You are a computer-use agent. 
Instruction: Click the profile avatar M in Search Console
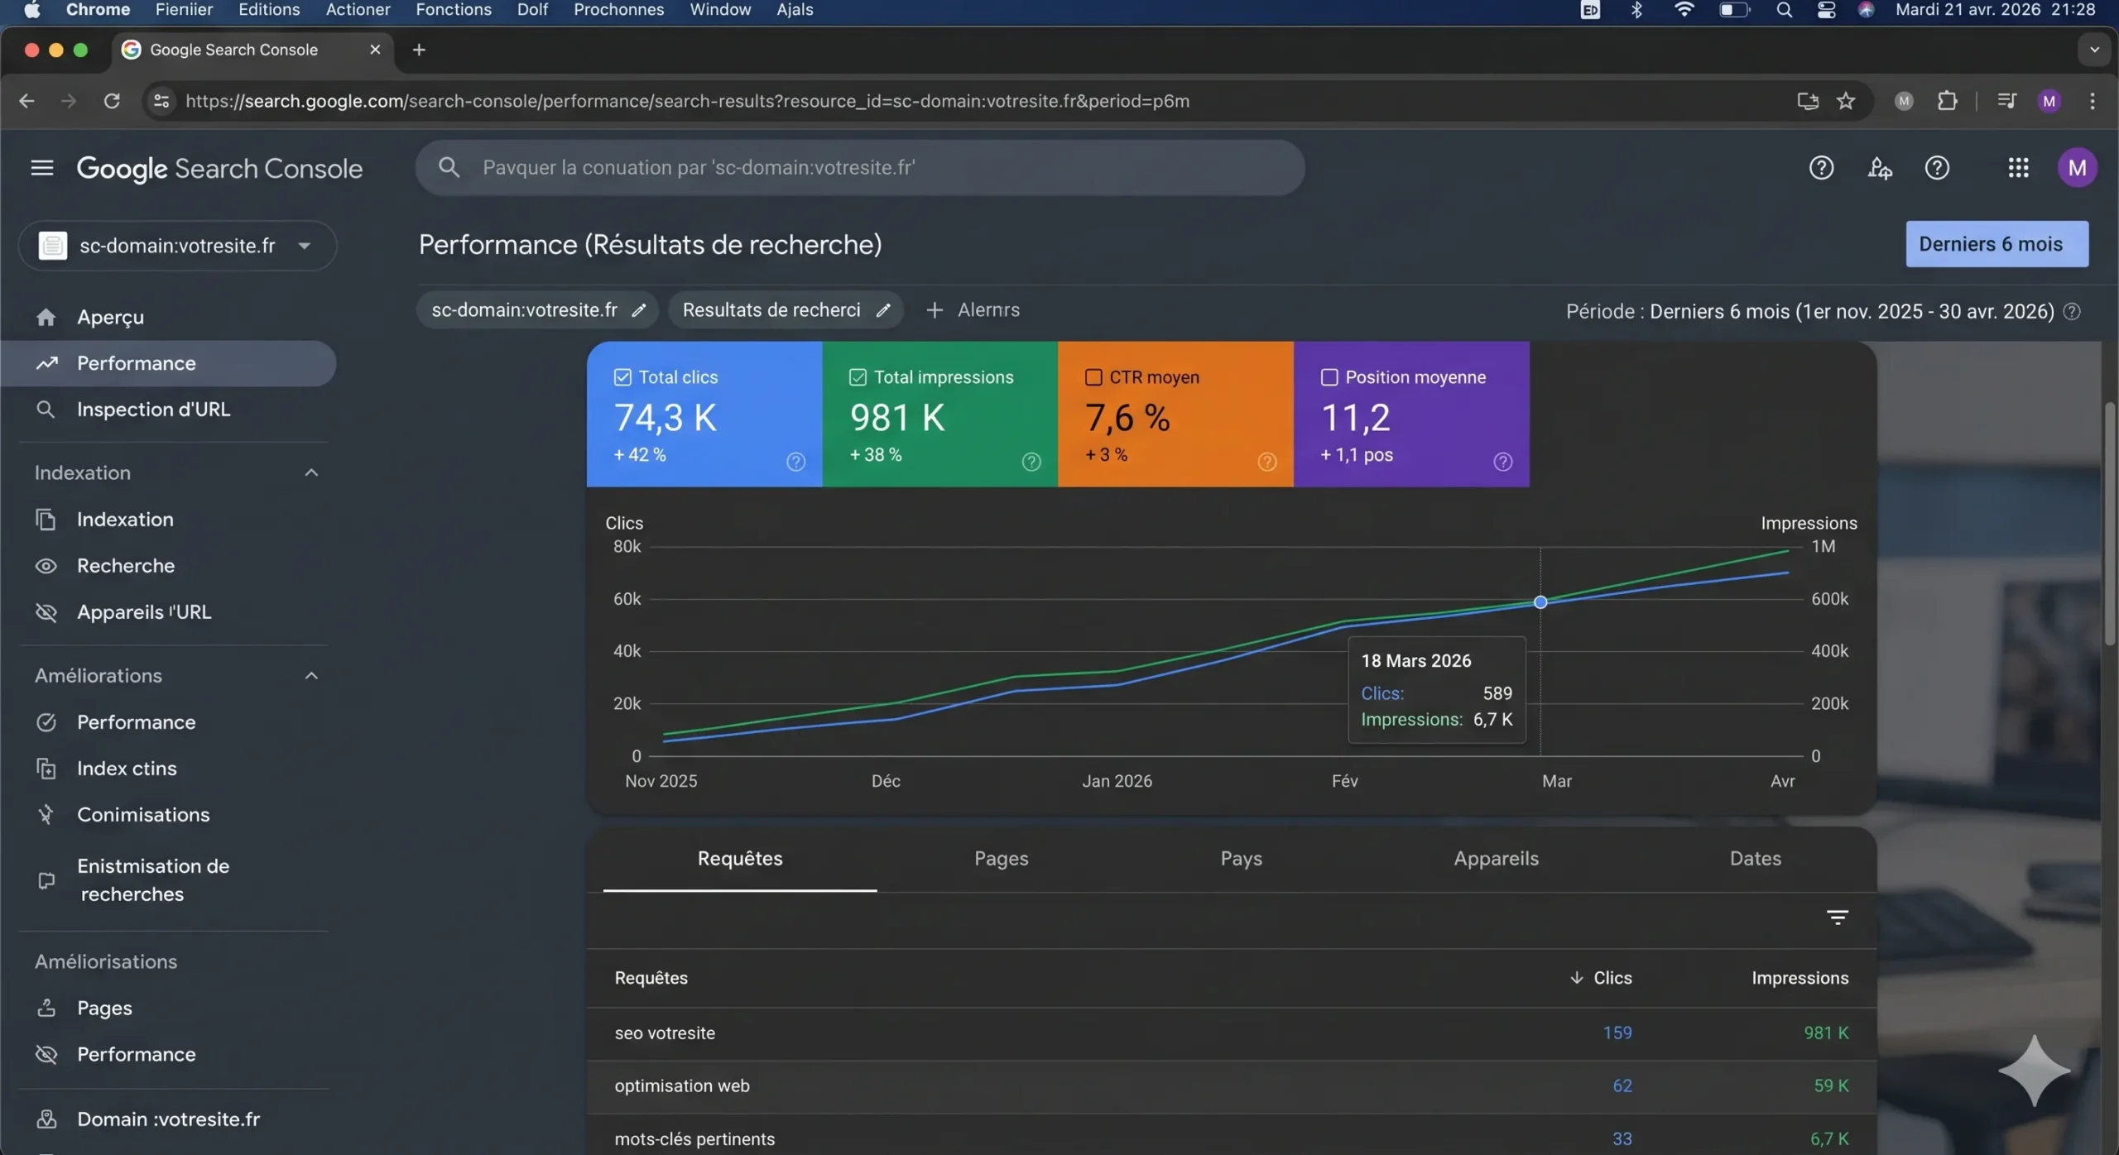[2078, 167]
